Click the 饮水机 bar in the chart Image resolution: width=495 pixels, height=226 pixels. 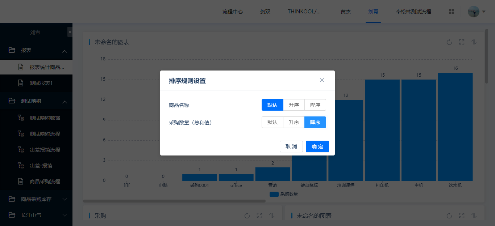pyautogui.click(x=456, y=127)
